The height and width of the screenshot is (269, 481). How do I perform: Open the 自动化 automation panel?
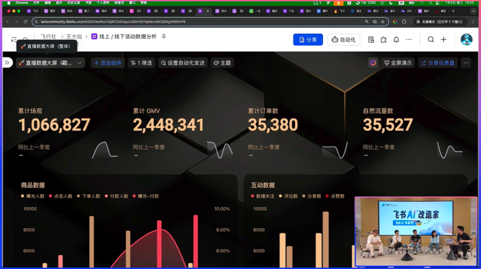point(343,40)
